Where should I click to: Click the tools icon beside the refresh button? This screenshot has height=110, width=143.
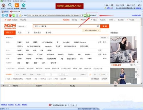(x=17, y=15)
